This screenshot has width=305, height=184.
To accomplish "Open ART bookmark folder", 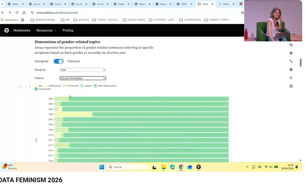I will coord(66,20).
